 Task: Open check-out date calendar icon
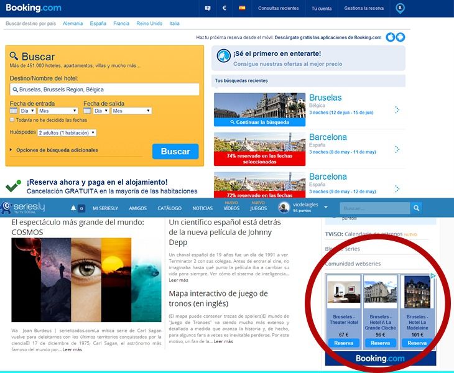tap(87, 111)
